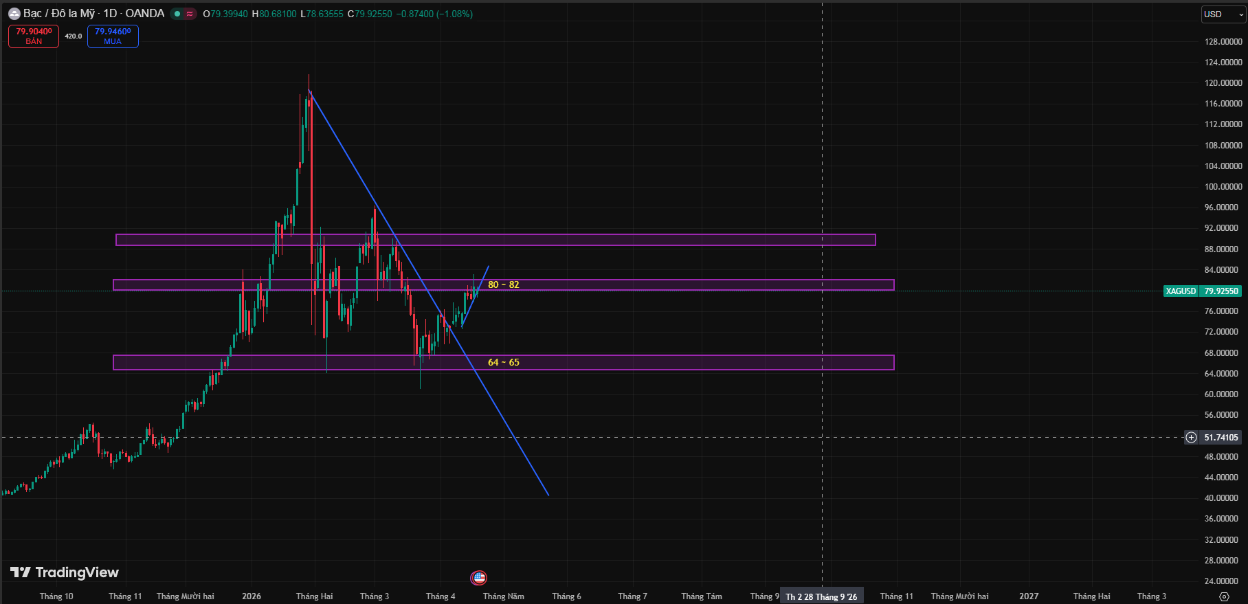Click the pink approximate-data indicator icon
This screenshot has width=1248, height=604.
(190, 14)
